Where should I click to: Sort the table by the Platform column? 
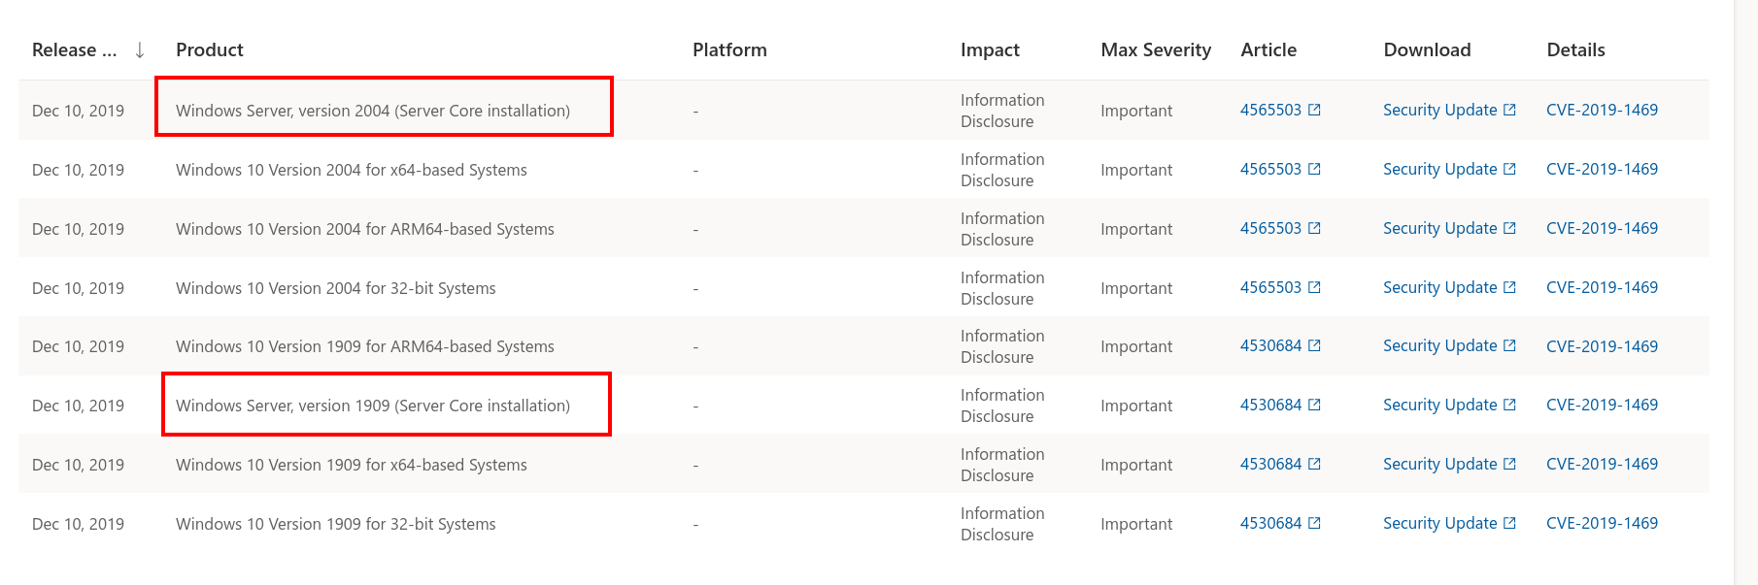729,49
